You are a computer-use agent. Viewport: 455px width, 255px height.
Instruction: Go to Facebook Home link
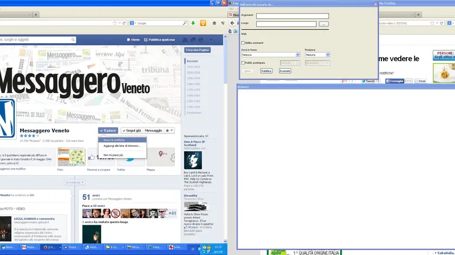click(133, 39)
